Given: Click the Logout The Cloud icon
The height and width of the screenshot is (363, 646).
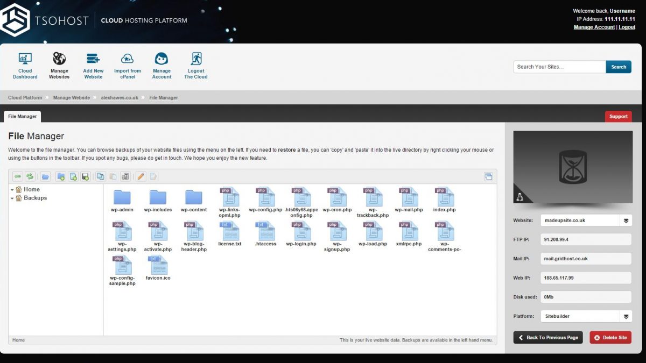Looking at the screenshot, I should (x=196, y=59).
